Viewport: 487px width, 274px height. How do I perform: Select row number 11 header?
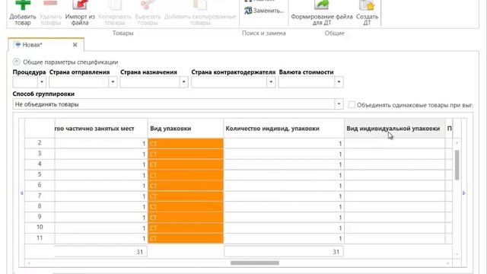(40, 238)
